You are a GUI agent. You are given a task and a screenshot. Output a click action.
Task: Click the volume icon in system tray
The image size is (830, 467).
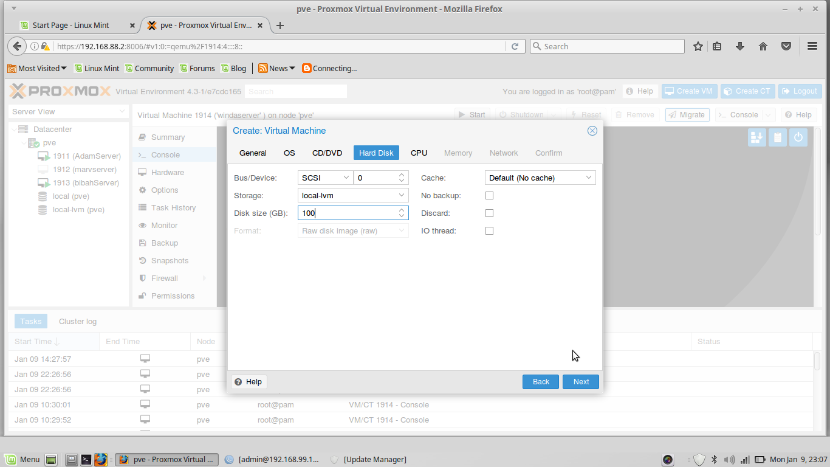[730, 459]
